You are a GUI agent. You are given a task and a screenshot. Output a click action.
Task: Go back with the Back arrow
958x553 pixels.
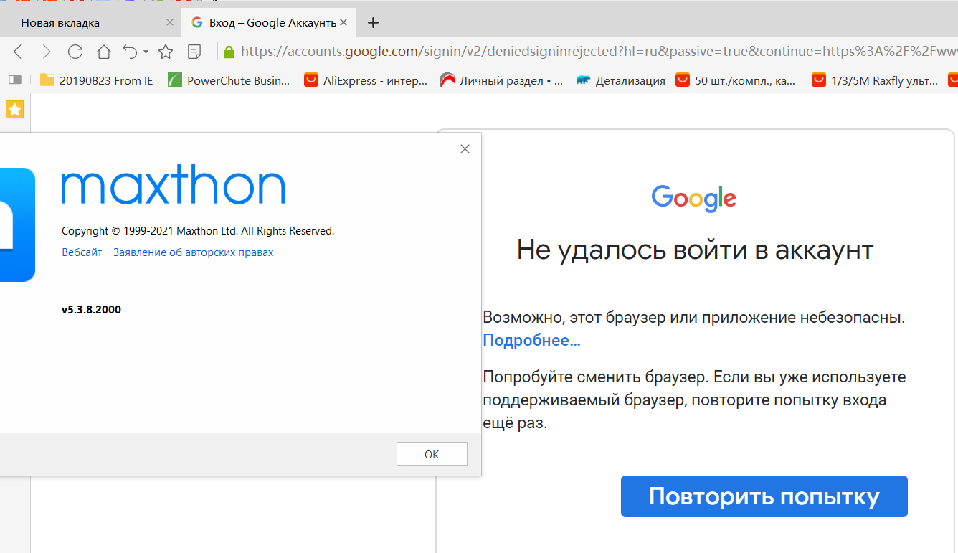pyautogui.click(x=19, y=52)
